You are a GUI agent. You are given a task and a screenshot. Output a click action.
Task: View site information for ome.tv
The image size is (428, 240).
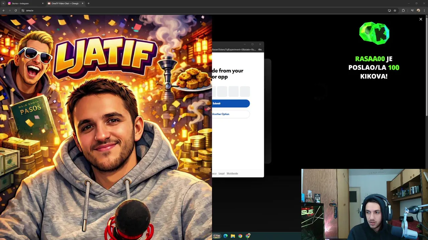tap(23, 10)
